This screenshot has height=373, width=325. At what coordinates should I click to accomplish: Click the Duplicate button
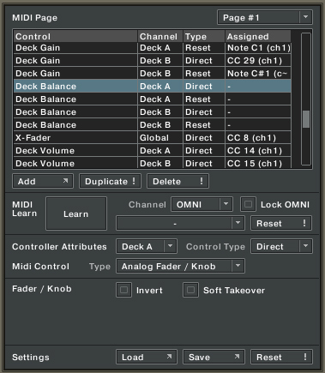[x=110, y=181]
